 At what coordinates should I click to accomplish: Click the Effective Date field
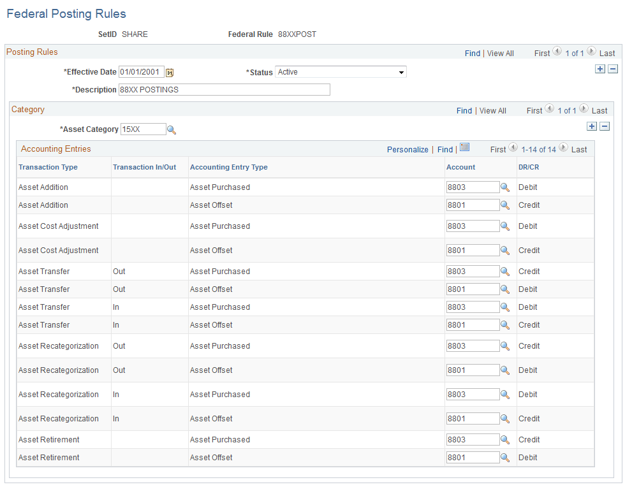(142, 72)
